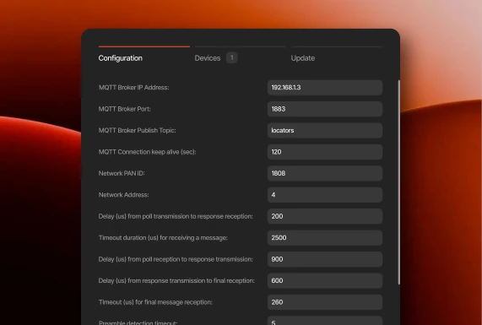Edit poll reception to response transmission delay field
Screen dimensions: 482x325
pos(325,259)
